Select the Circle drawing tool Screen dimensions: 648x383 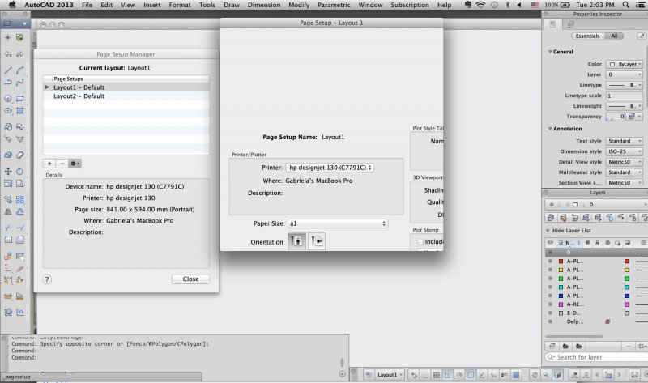(8, 98)
